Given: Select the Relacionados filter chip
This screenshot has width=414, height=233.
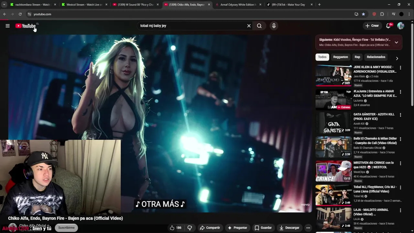Looking at the screenshot, I should (x=376, y=57).
